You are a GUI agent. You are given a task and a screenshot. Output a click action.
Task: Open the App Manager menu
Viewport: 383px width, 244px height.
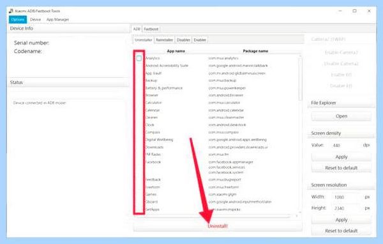coord(57,20)
